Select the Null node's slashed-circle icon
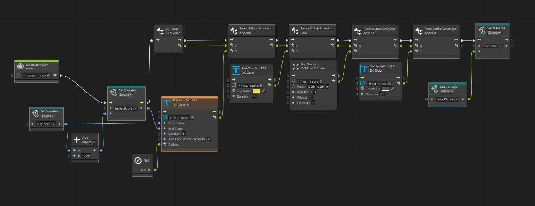The image size is (535, 206). click(x=138, y=160)
